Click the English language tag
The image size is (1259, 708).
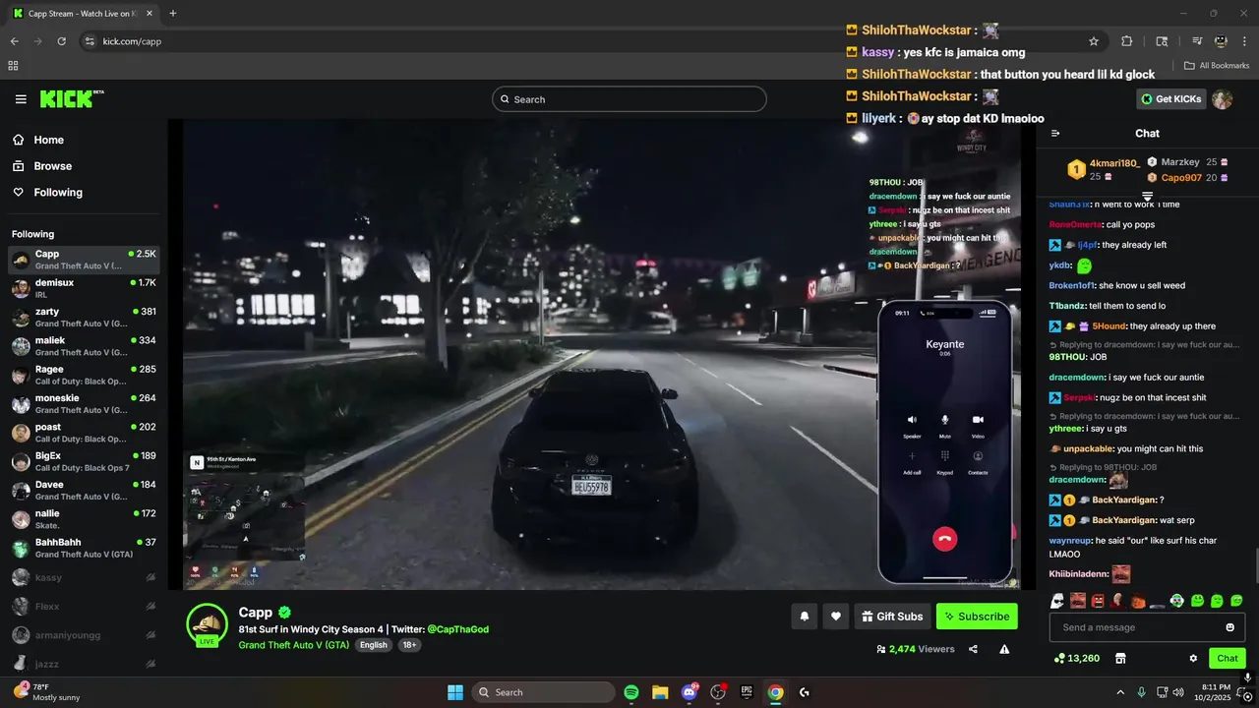(373, 645)
